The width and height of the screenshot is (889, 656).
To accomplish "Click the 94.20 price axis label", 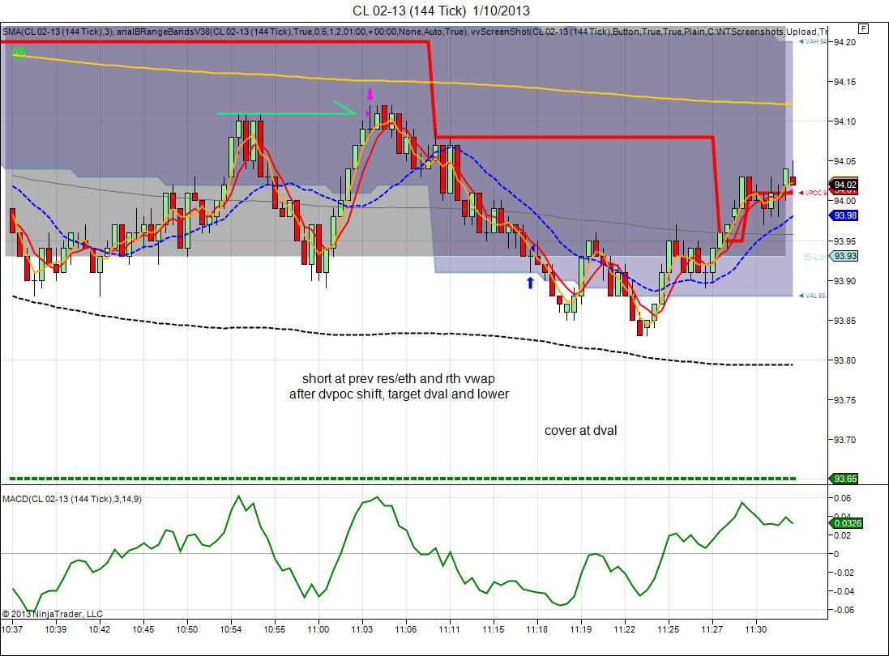I will tap(844, 42).
